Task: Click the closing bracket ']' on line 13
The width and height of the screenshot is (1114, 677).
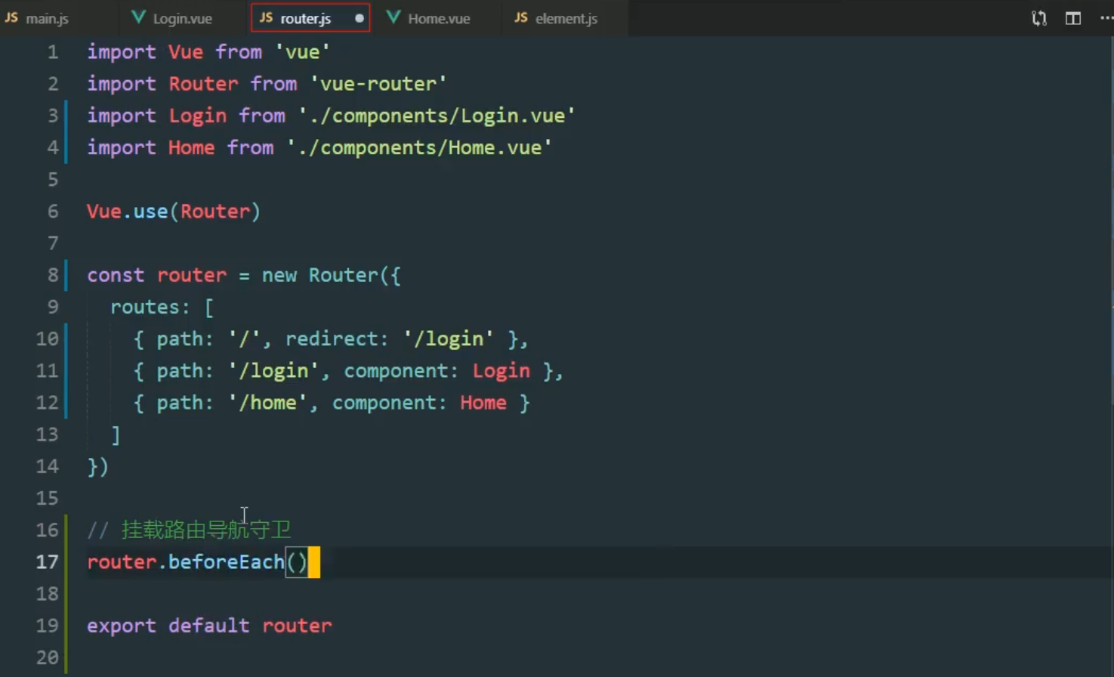Action: (116, 434)
